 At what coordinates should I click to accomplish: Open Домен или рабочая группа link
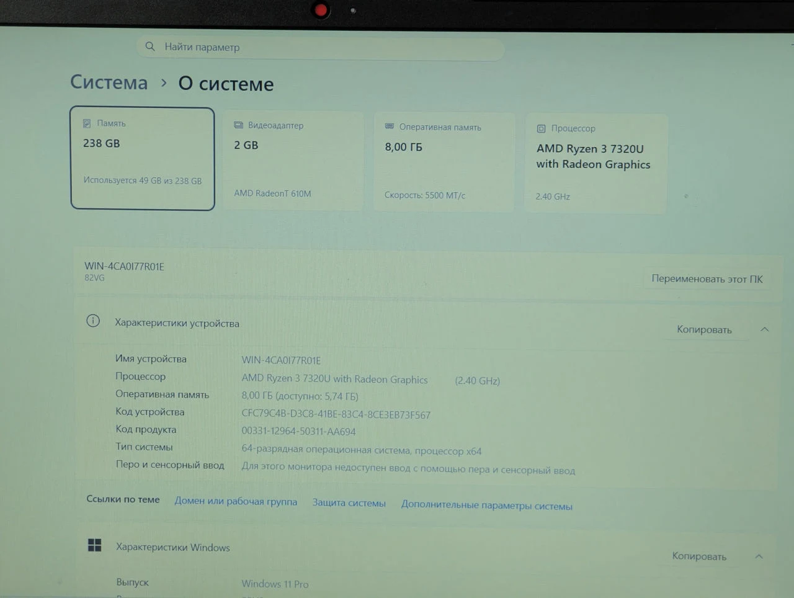click(236, 501)
